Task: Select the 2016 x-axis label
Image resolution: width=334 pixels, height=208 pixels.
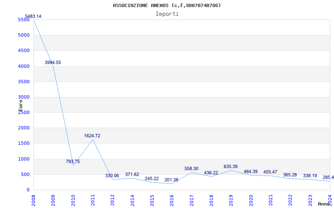Action: click(x=172, y=200)
